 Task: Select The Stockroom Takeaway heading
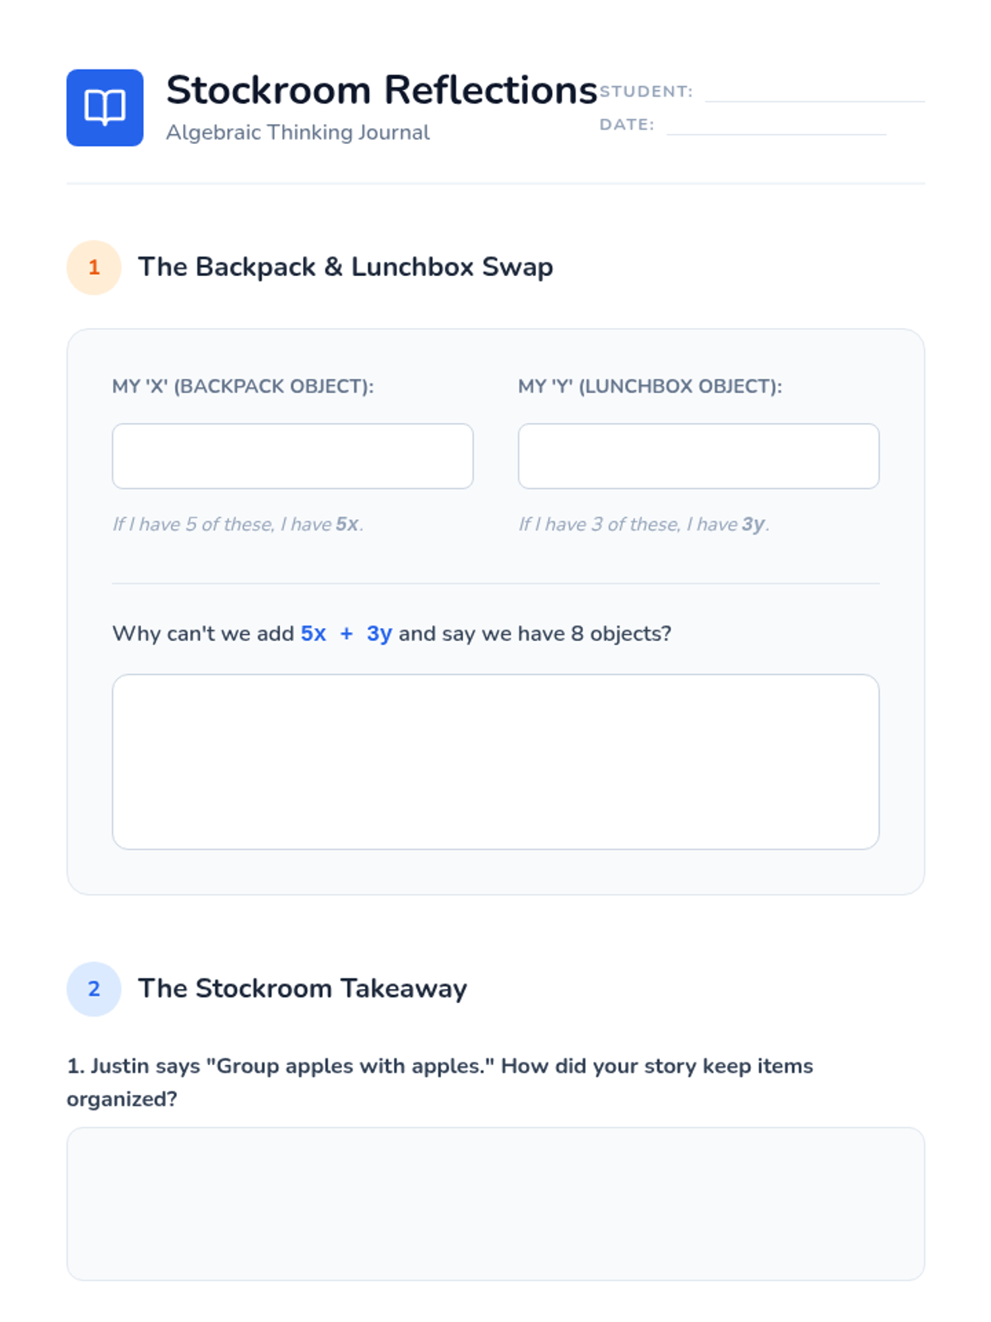302,988
